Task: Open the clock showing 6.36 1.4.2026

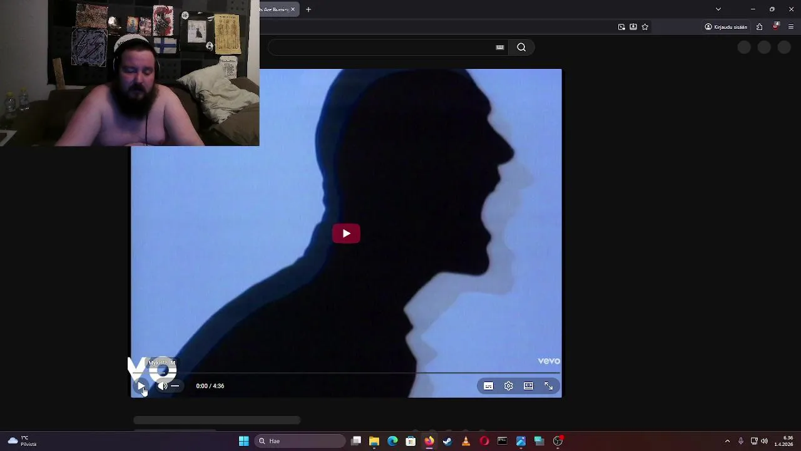Action: (783, 441)
